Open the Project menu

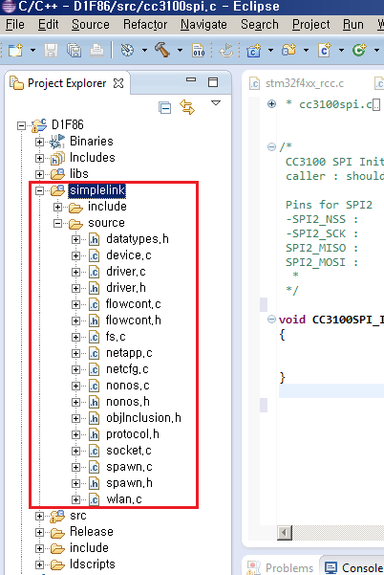coord(310,25)
